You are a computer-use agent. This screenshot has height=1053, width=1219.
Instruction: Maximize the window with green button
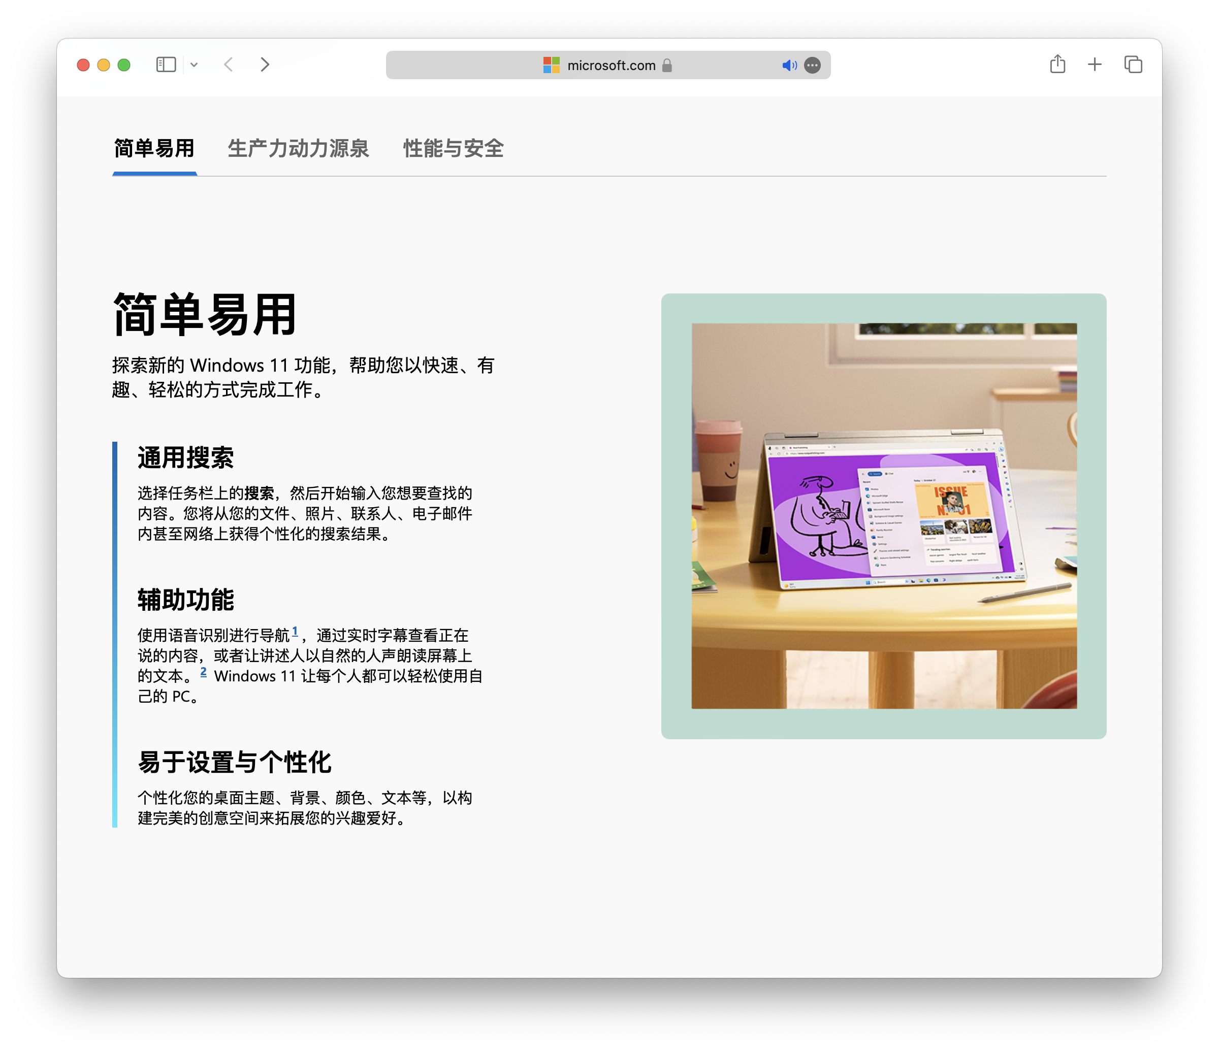123,65
